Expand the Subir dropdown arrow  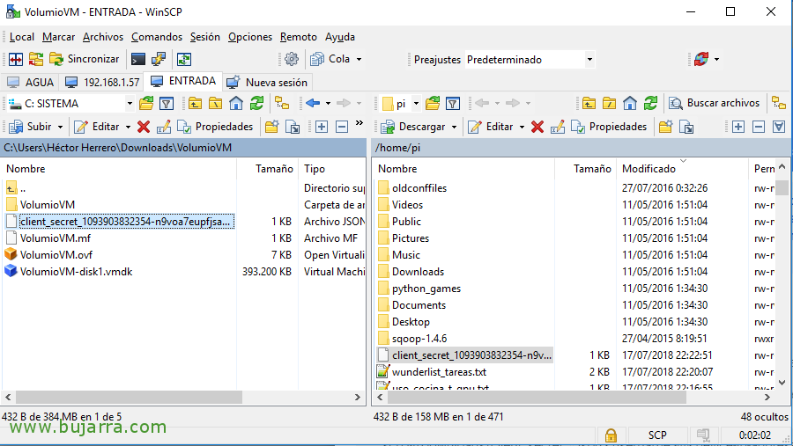tap(60, 127)
